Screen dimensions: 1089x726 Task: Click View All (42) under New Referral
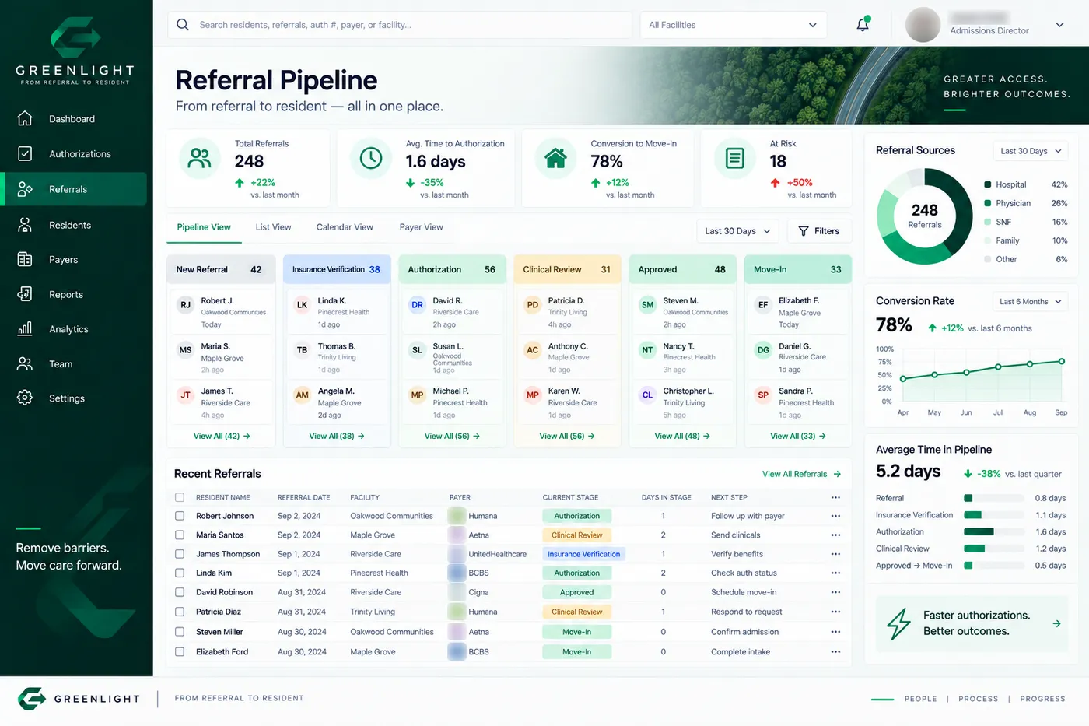[x=222, y=437]
